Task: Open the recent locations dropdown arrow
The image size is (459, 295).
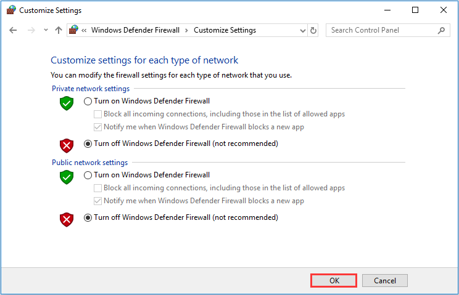Action: 46,30
